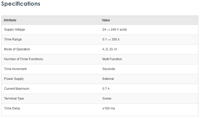Screen dimensions: 202x118
Task: Click the 0.1 → 300 s value
Action: pos(111,39)
